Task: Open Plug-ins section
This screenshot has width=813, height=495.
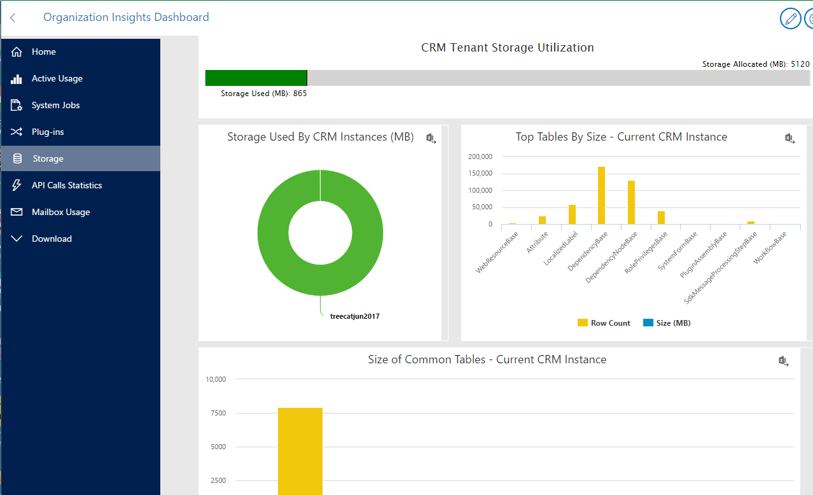Action: pos(80,132)
